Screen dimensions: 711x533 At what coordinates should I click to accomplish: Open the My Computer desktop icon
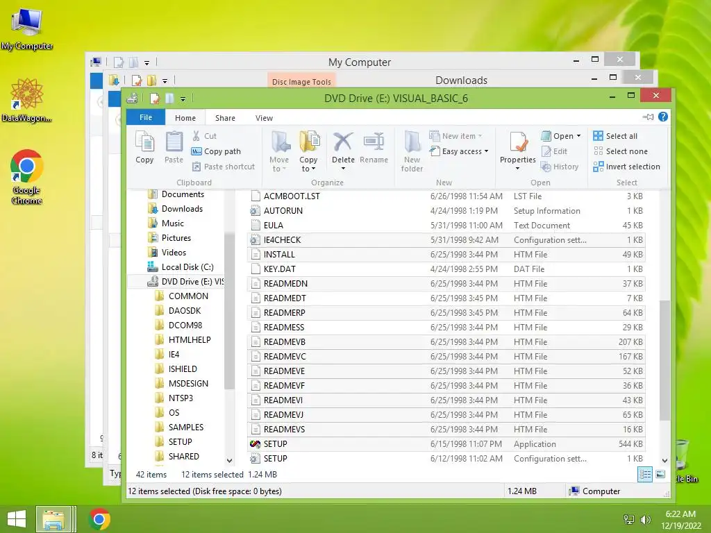click(x=27, y=28)
